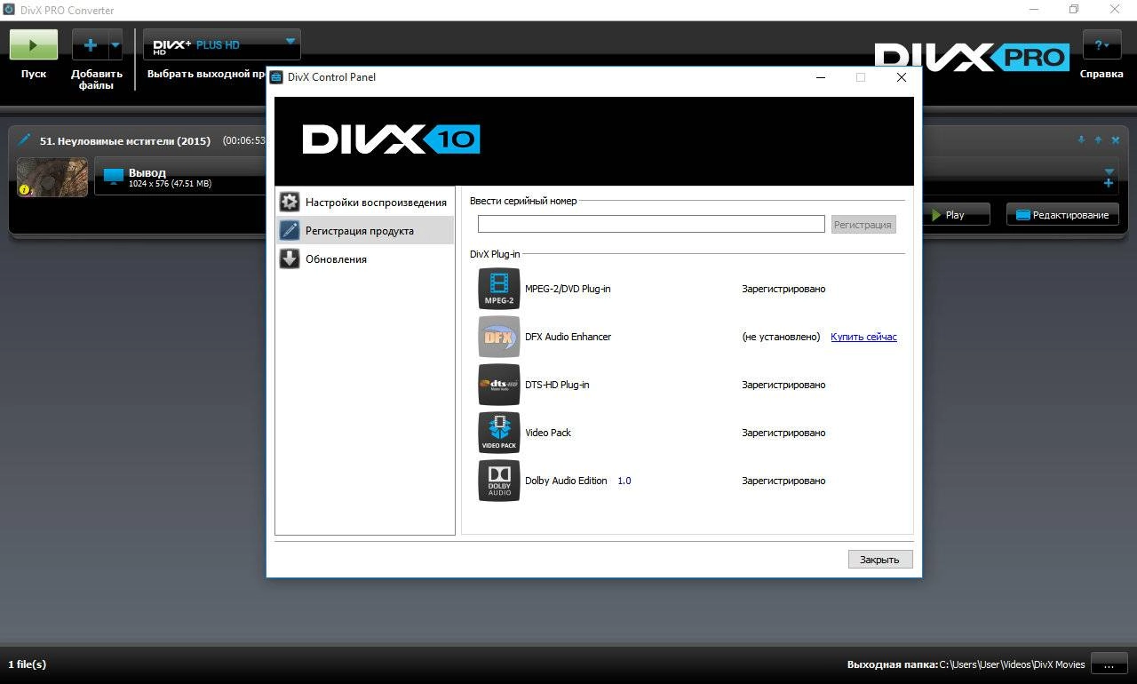Viewport: 1137px width, 684px height.
Task: Add files with the blue plus button
Action: [x=90, y=44]
